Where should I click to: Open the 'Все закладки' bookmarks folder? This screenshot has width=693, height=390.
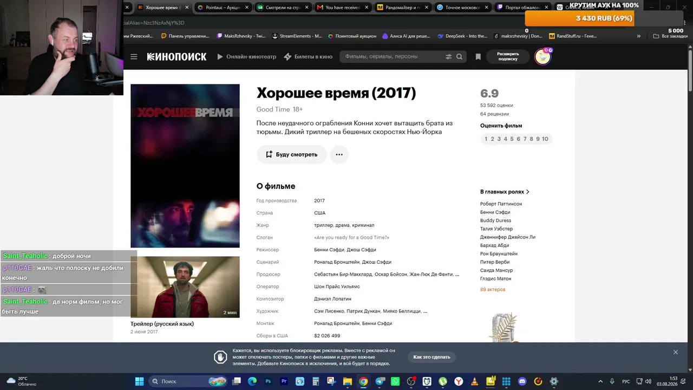pos(670,36)
